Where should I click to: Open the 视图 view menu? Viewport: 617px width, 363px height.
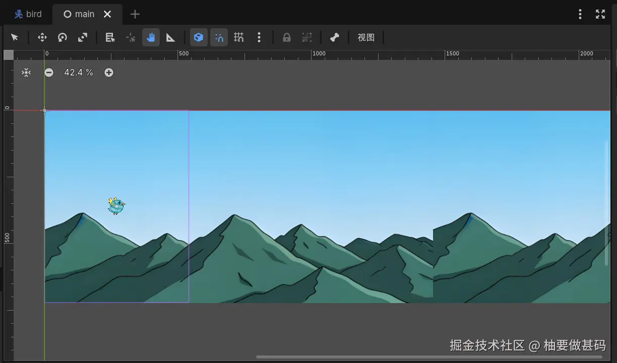pyautogui.click(x=366, y=37)
